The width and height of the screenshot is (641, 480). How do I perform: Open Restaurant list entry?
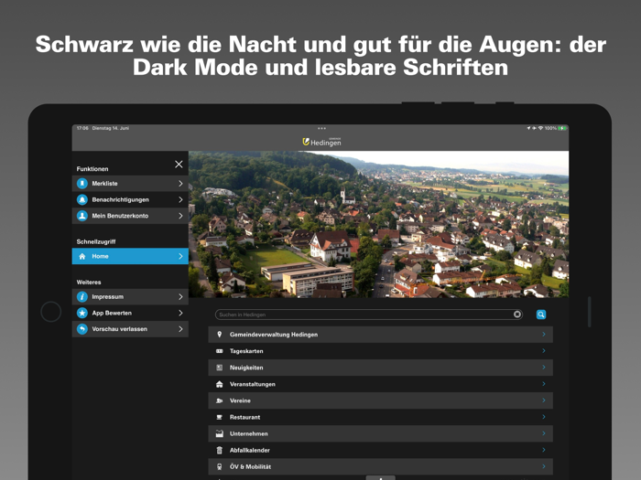tap(381, 417)
